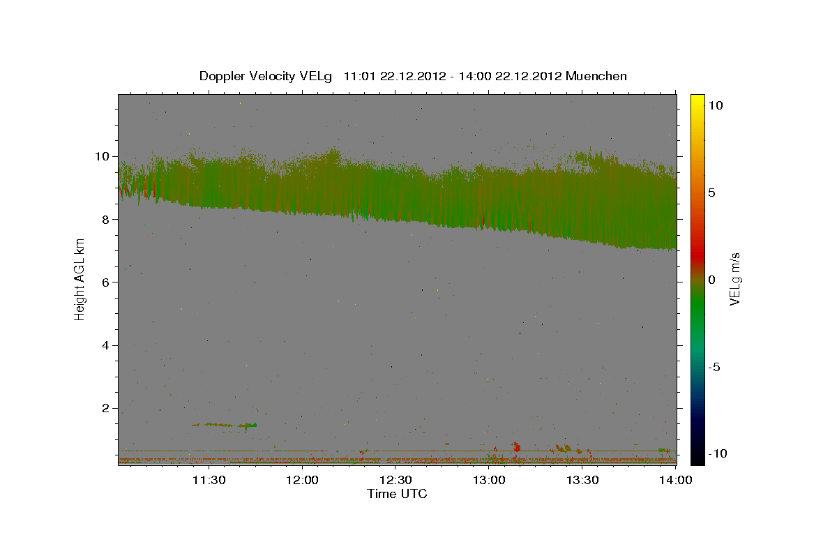
Task: Click the "Time UTC" axis label
Action: pos(397,494)
